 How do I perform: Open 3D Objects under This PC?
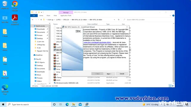[x=41, y=62]
